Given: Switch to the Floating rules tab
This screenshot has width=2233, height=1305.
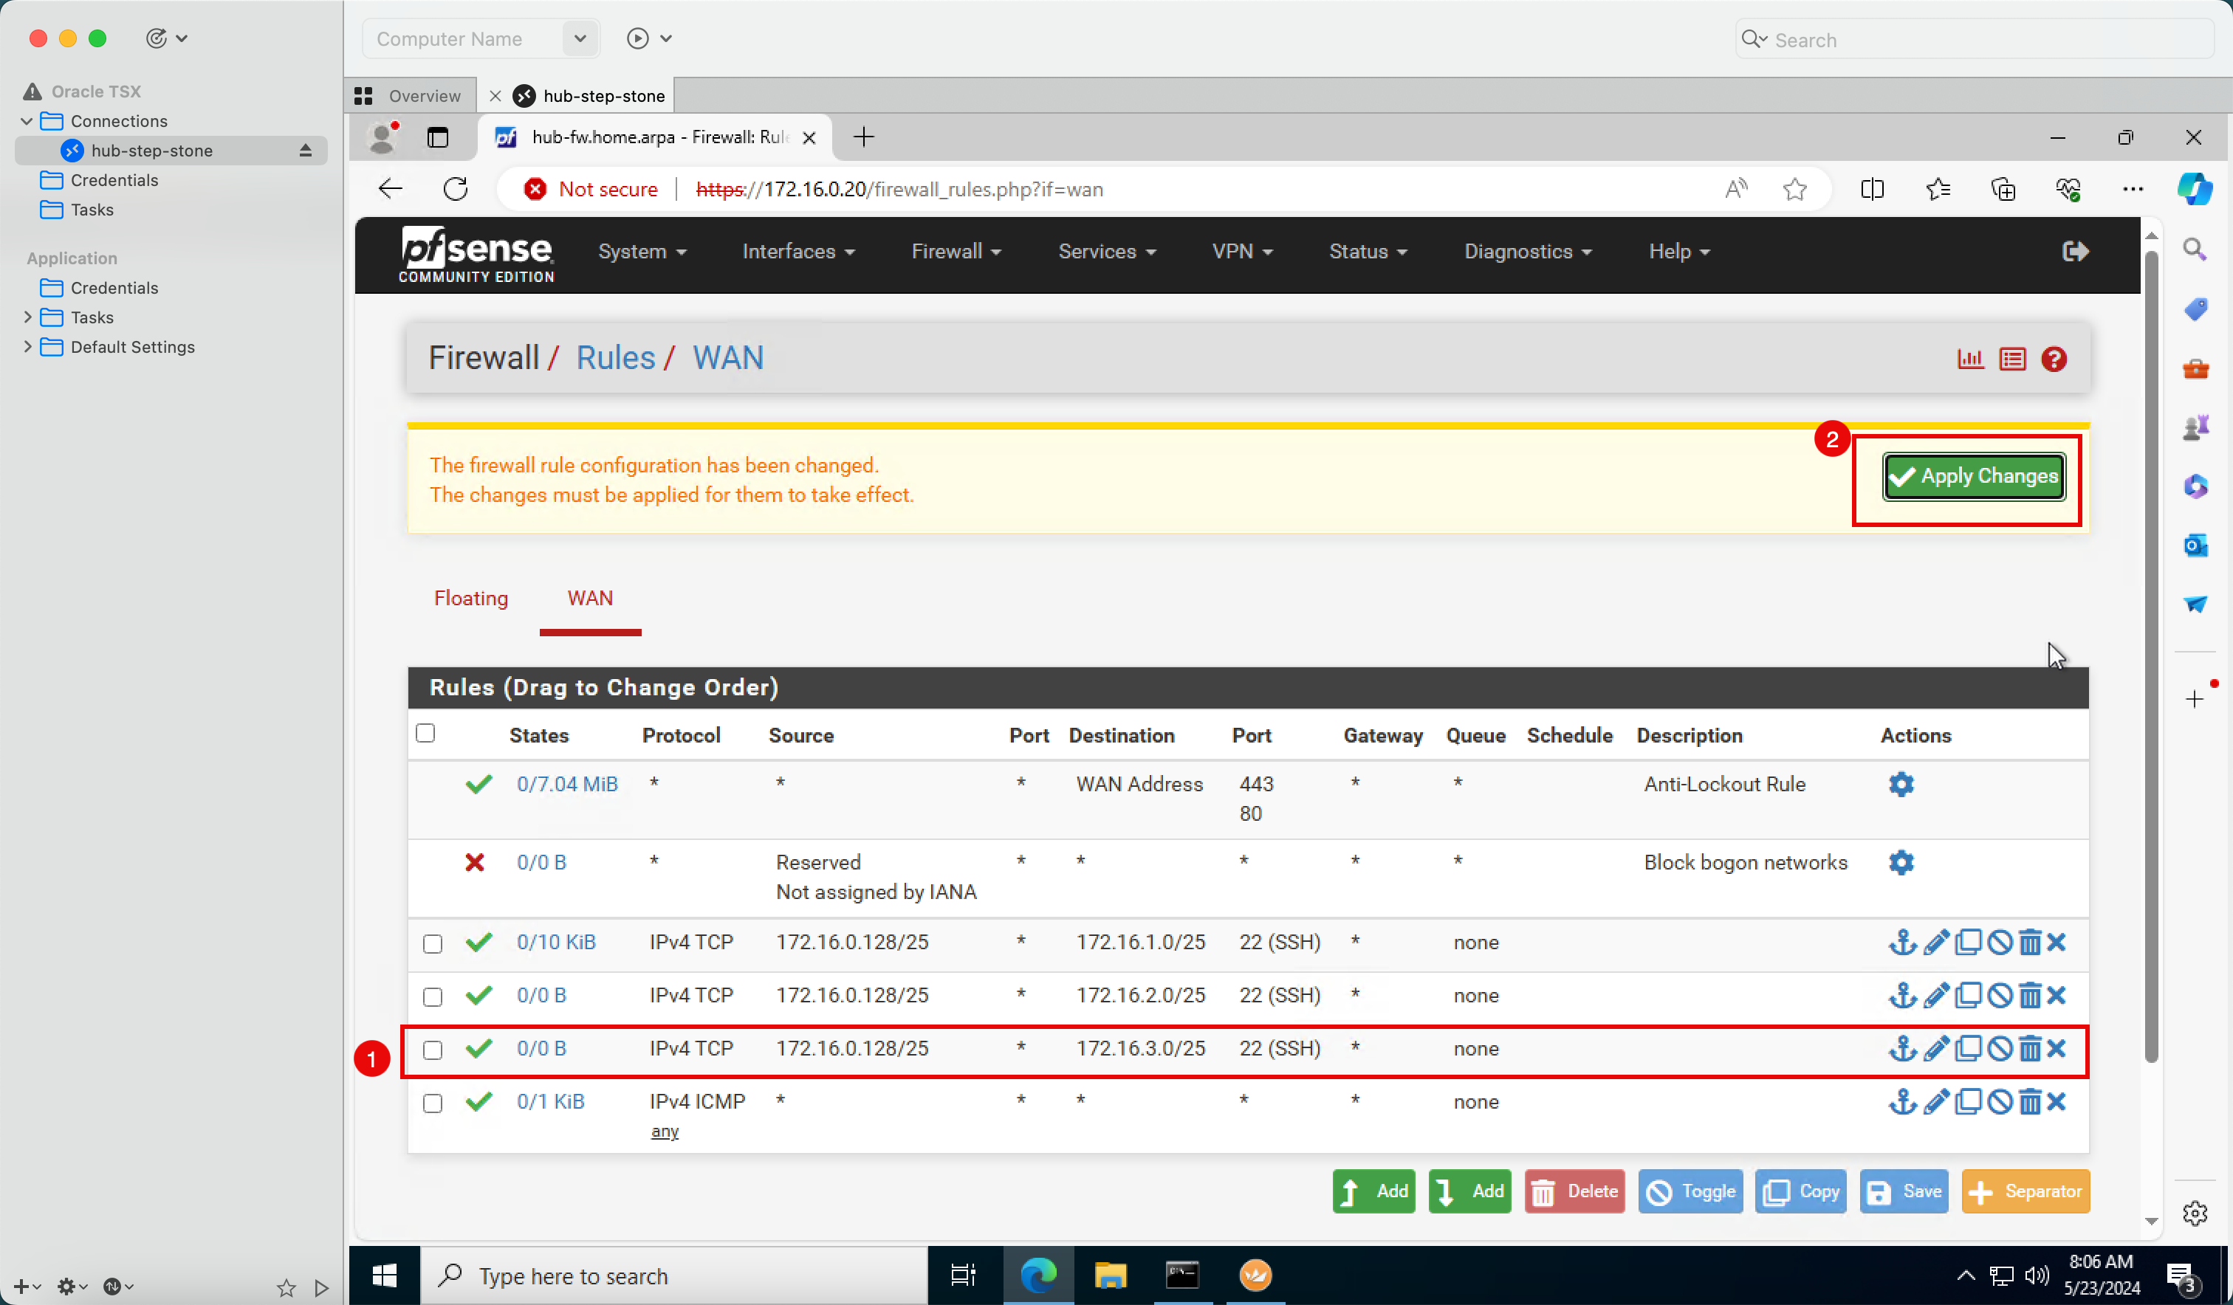Looking at the screenshot, I should (470, 596).
